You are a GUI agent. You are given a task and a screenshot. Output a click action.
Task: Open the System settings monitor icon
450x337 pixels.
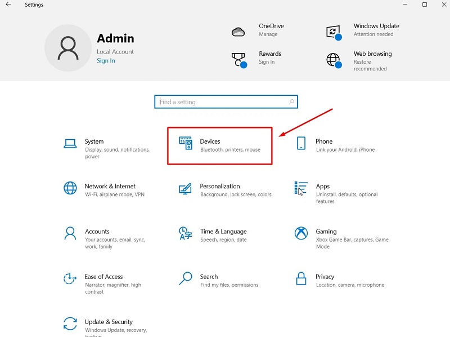click(x=70, y=143)
